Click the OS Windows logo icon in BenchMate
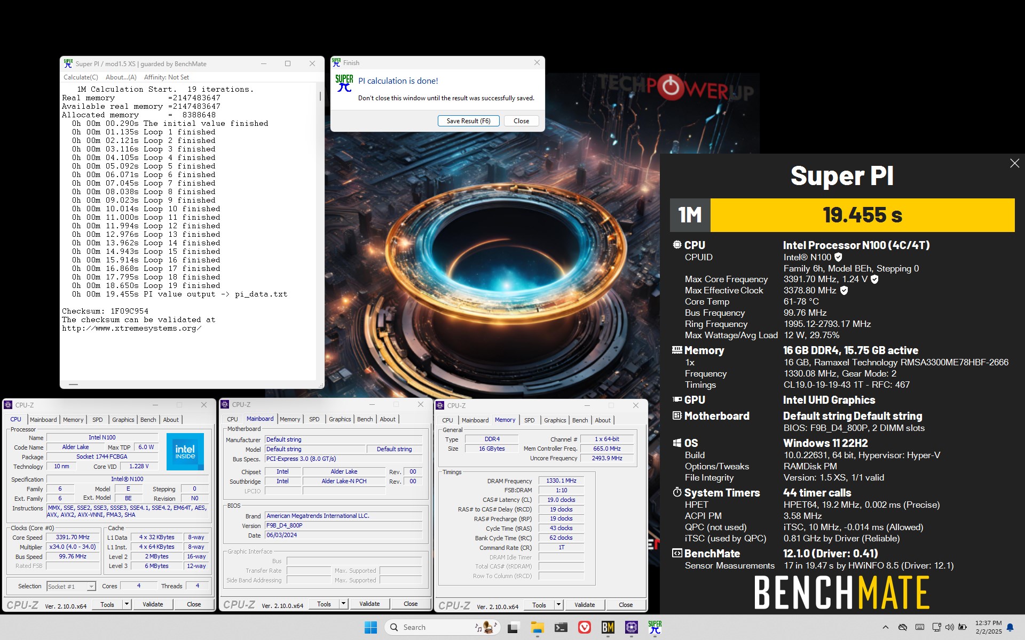The width and height of the screenshot is (1025, 640). point(677,443)
